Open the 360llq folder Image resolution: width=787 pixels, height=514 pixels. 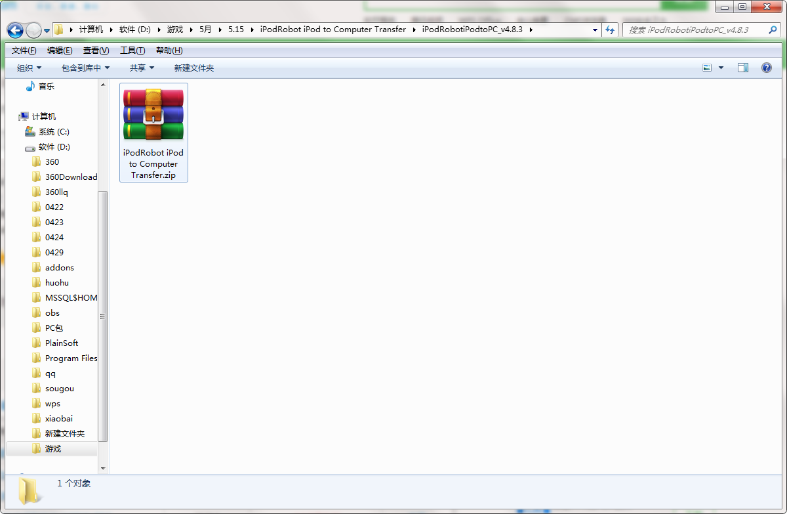[56, 192]
